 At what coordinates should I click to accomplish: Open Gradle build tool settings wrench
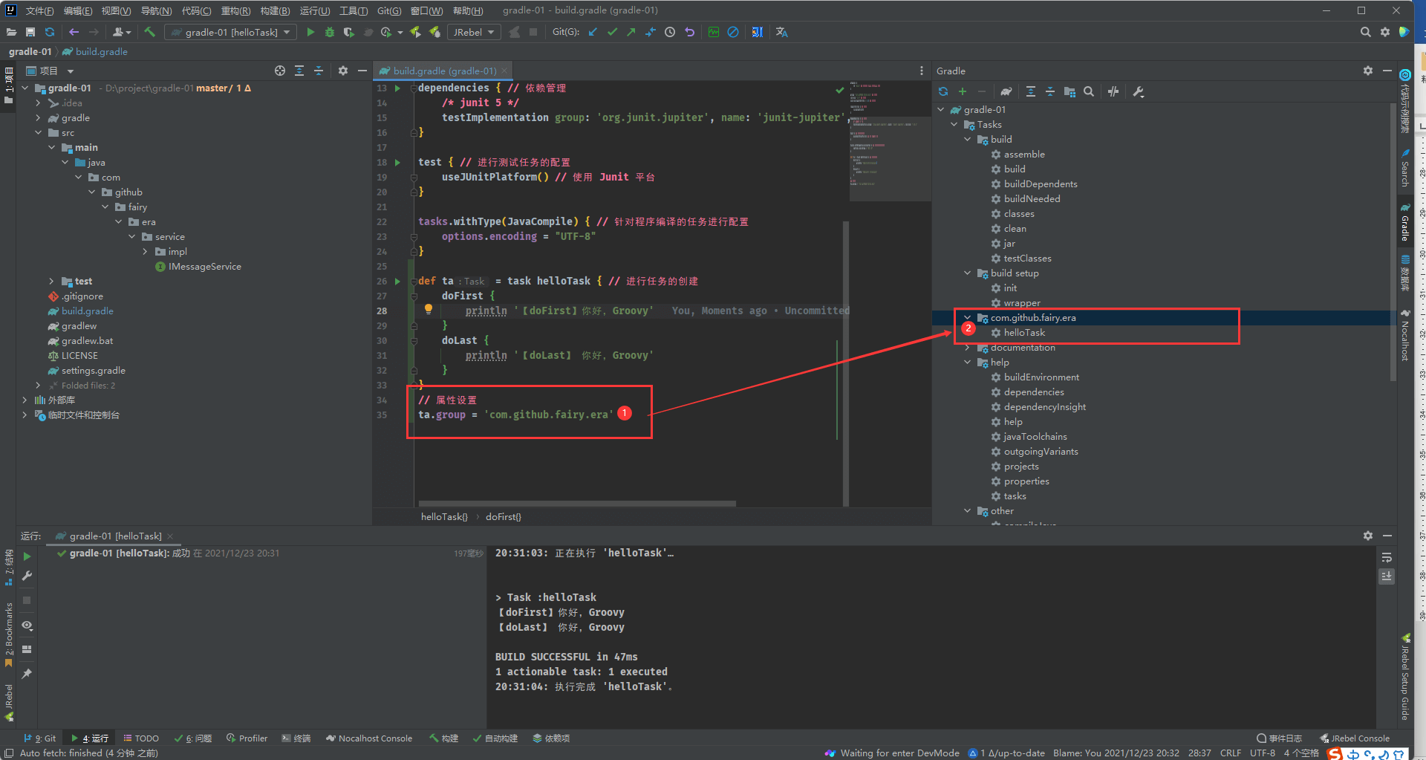(x=1139, y=91)
